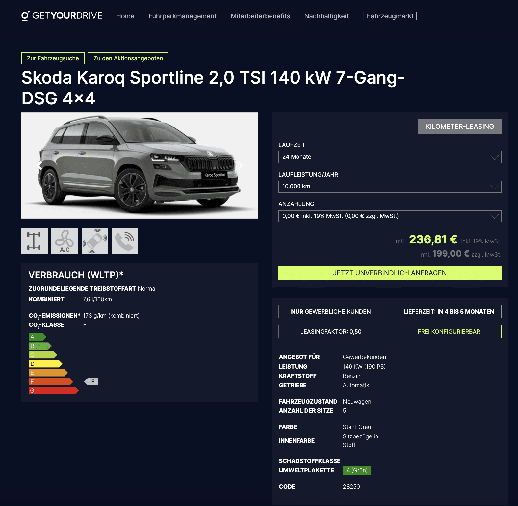Image resolution: width=518 pixels, height=506 pixels.
Task: Click the grey F class indicator marker
Action: [x=91, y=382]
